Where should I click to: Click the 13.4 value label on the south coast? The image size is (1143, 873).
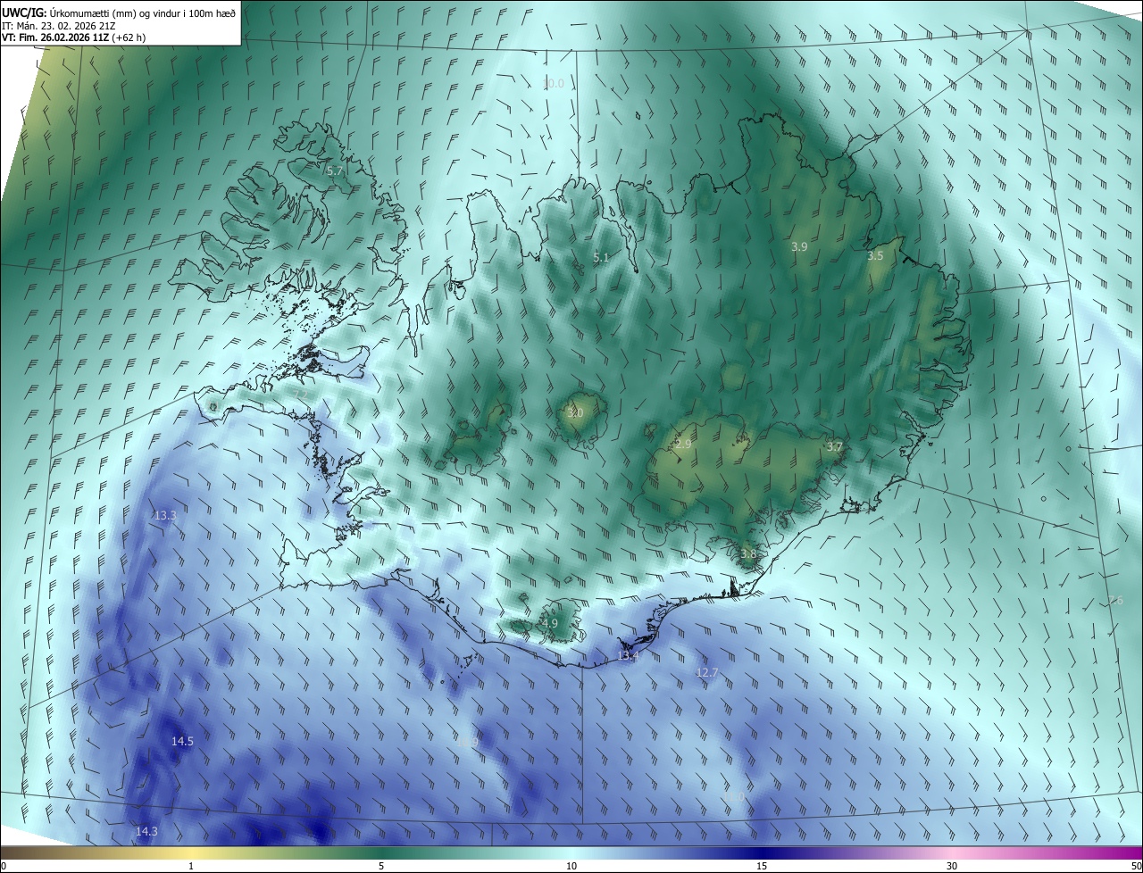click(629, 657)
